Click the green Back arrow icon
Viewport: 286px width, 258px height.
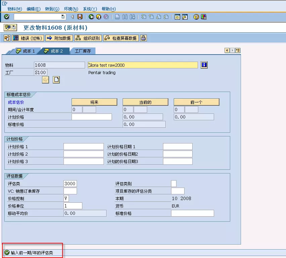tap(91, 17)
